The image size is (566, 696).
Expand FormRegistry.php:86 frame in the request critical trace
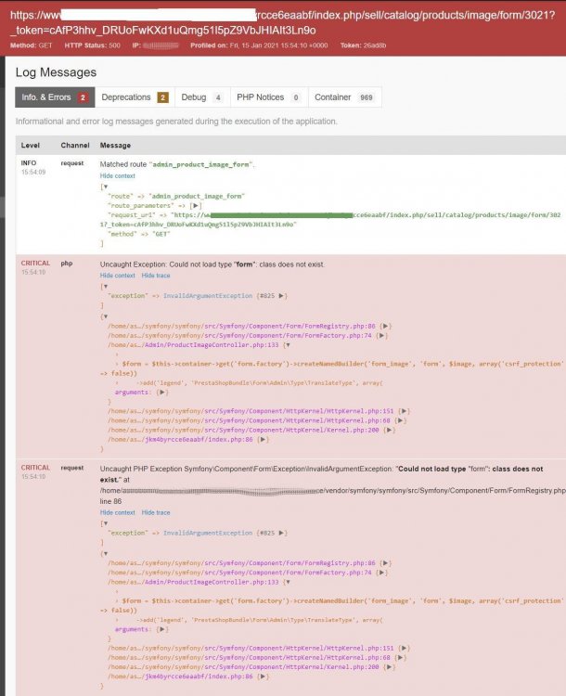385,563
